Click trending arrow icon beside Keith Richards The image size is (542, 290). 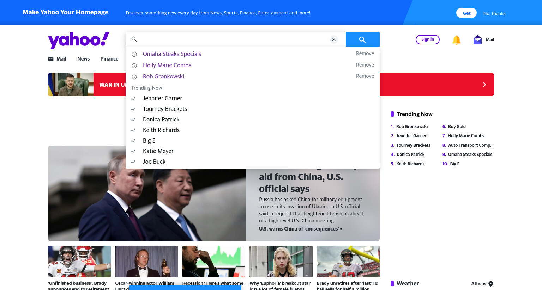pyautogui.click(x=133, y=130)
